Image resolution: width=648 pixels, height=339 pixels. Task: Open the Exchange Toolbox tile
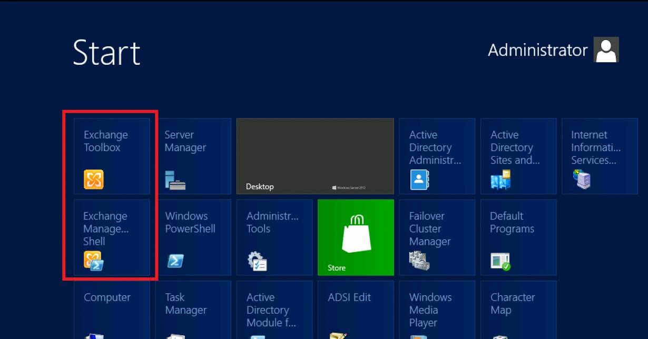[112, 156]
